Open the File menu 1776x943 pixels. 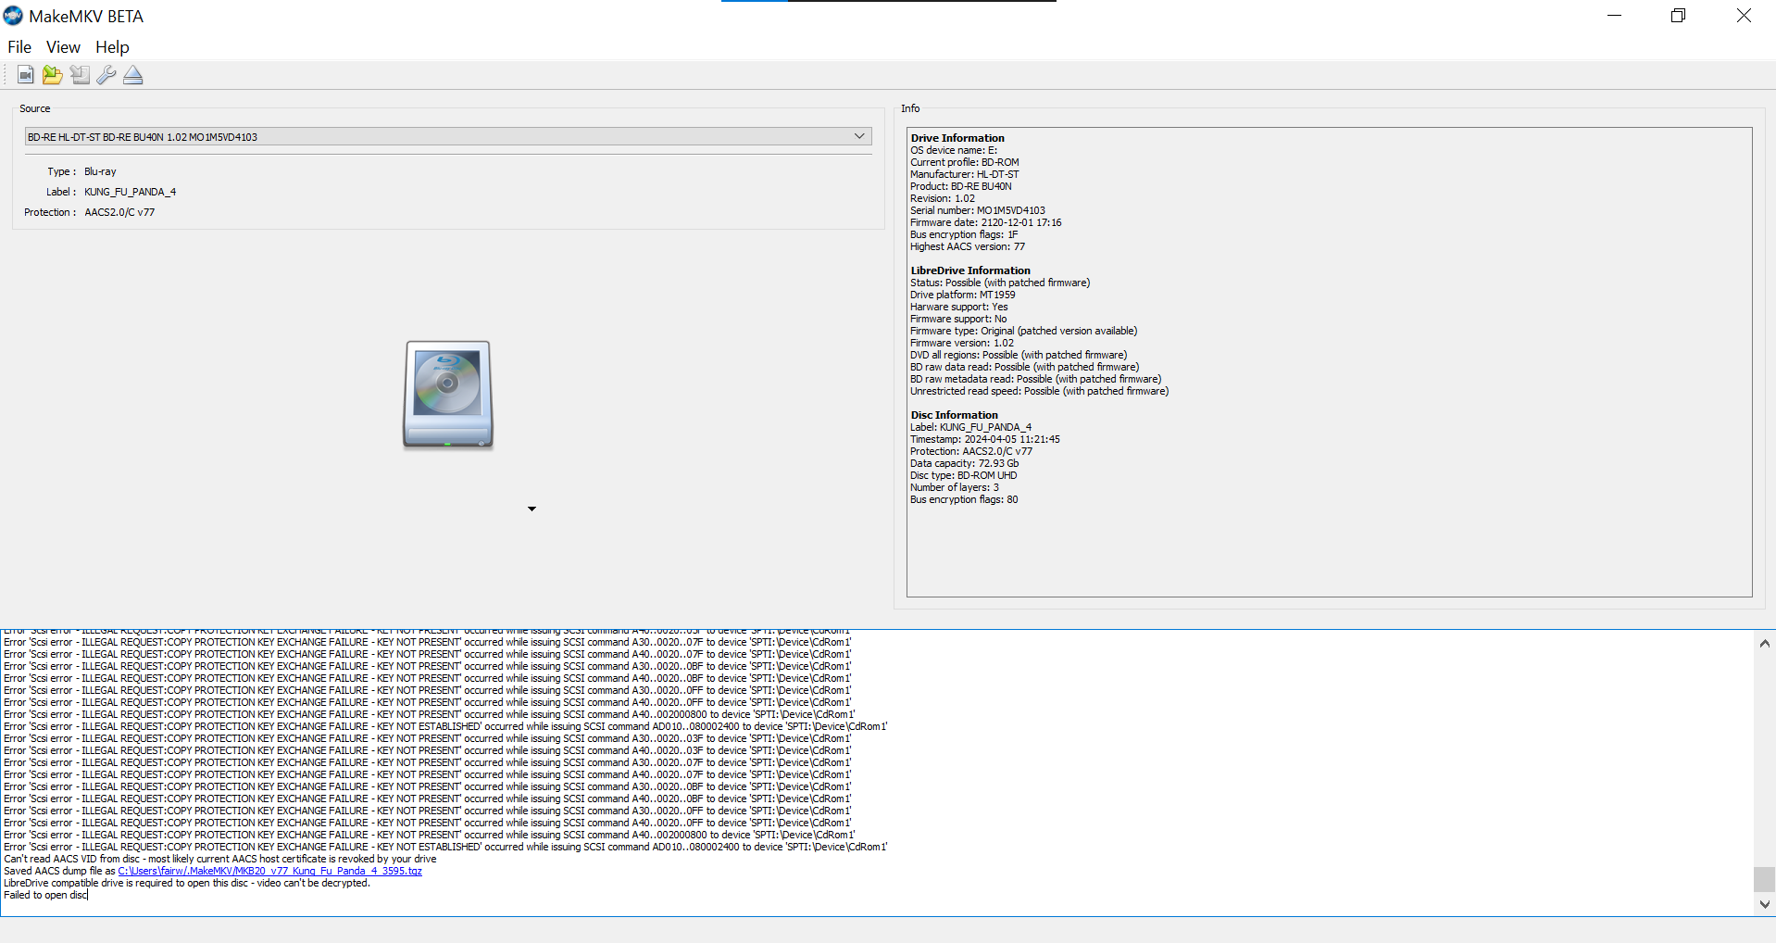(19, 47)
